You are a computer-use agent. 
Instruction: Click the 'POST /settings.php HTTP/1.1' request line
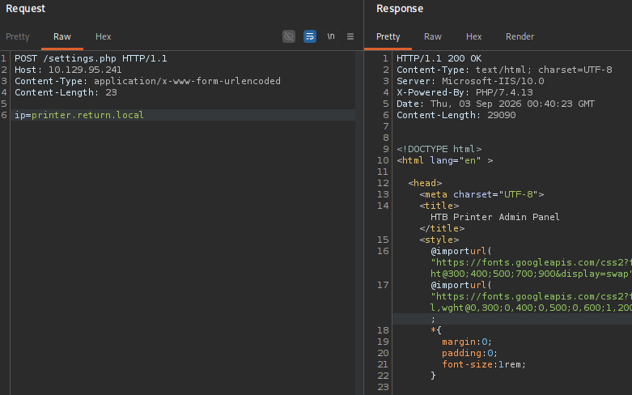(91, 58)
